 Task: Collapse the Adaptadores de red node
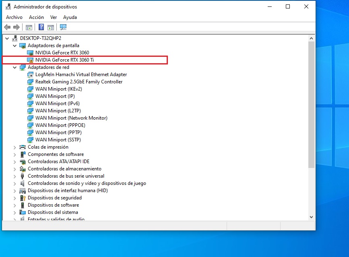coord(14,67)
